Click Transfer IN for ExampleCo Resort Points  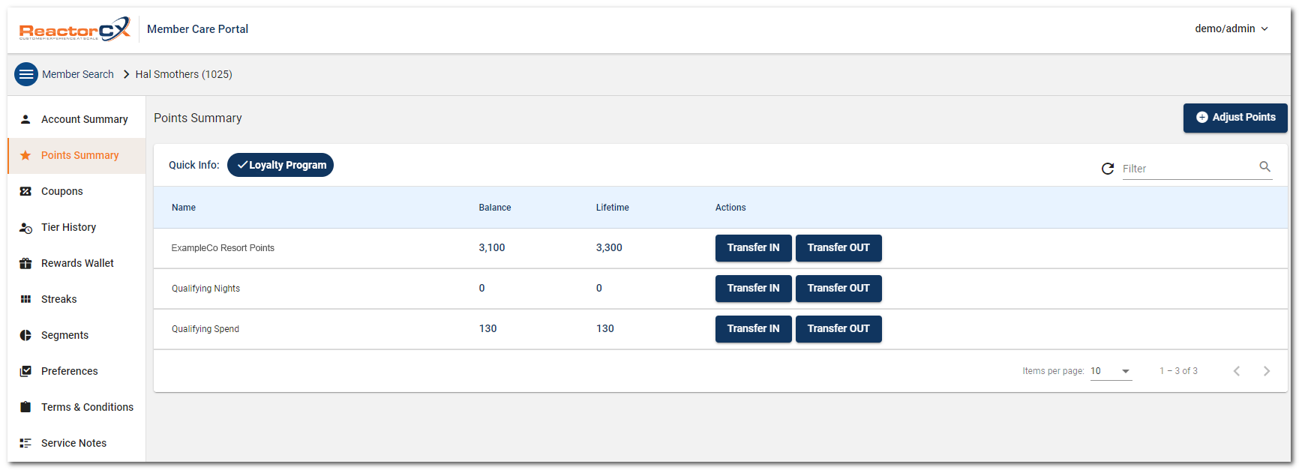pos(753,248)
